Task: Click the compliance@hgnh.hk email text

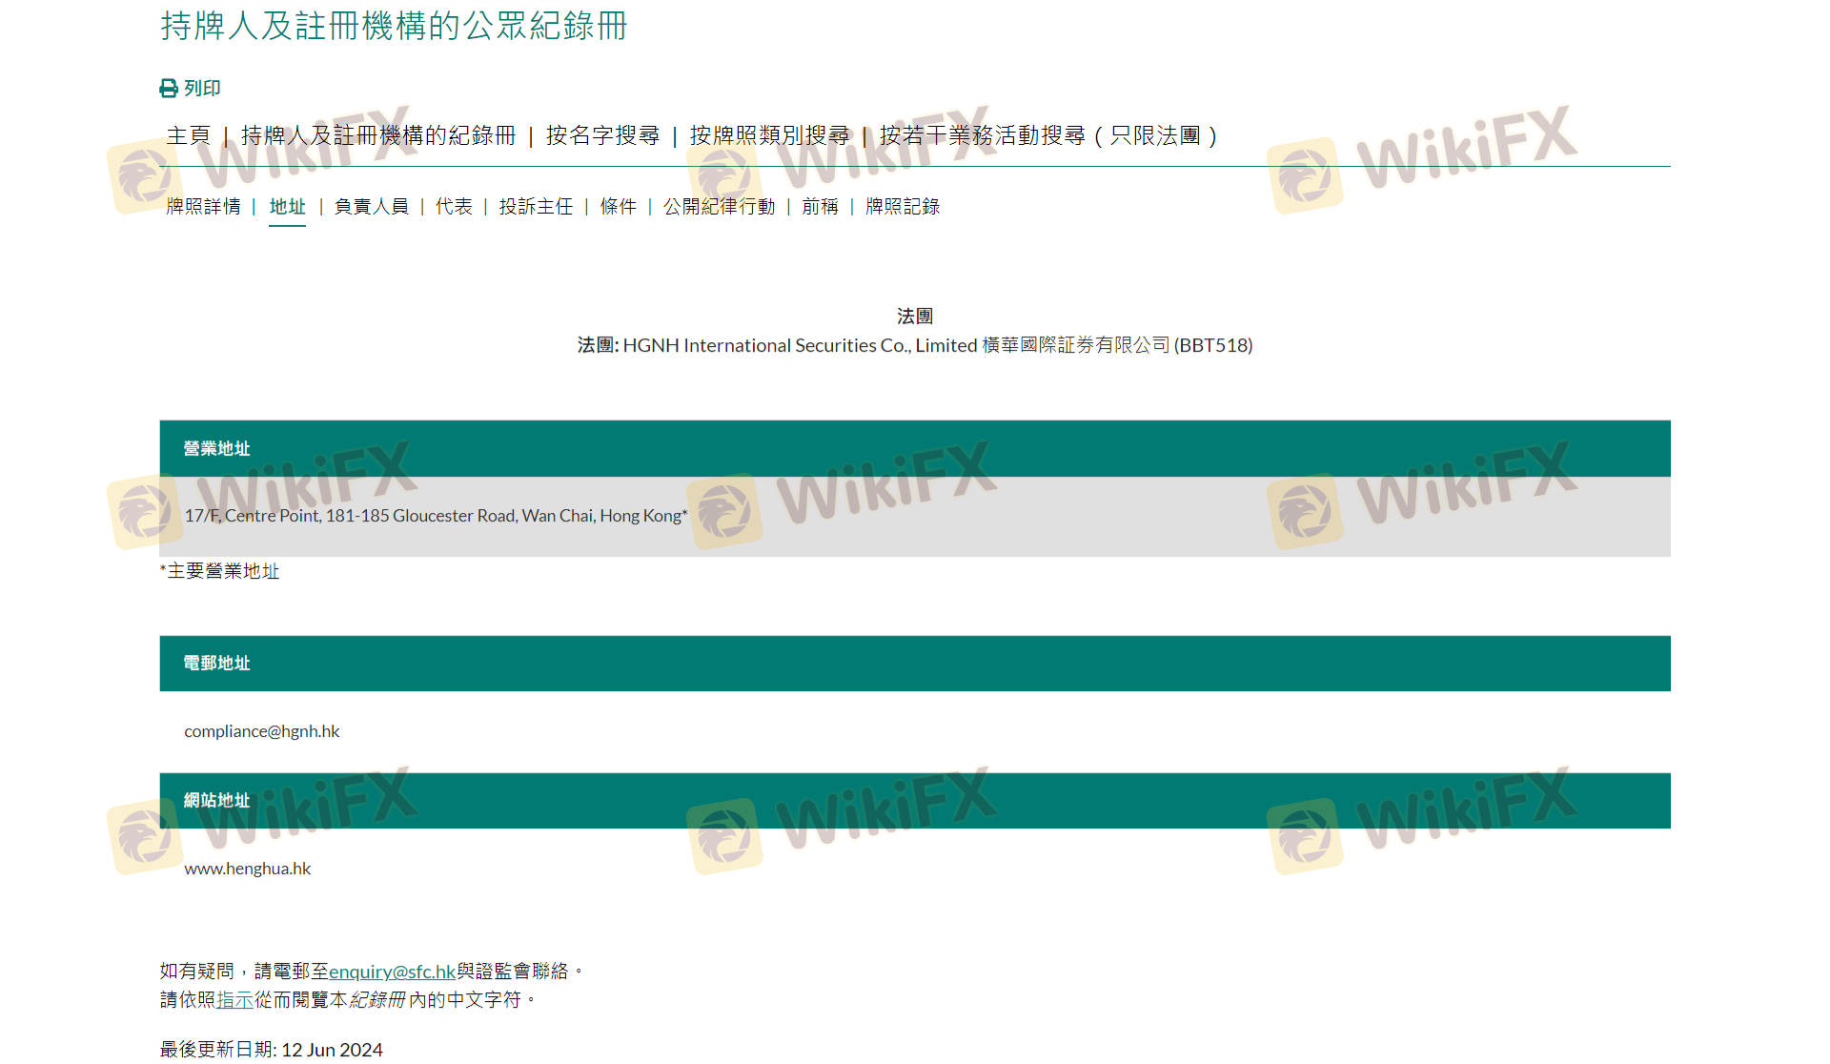Action: [x=262, y=731]
